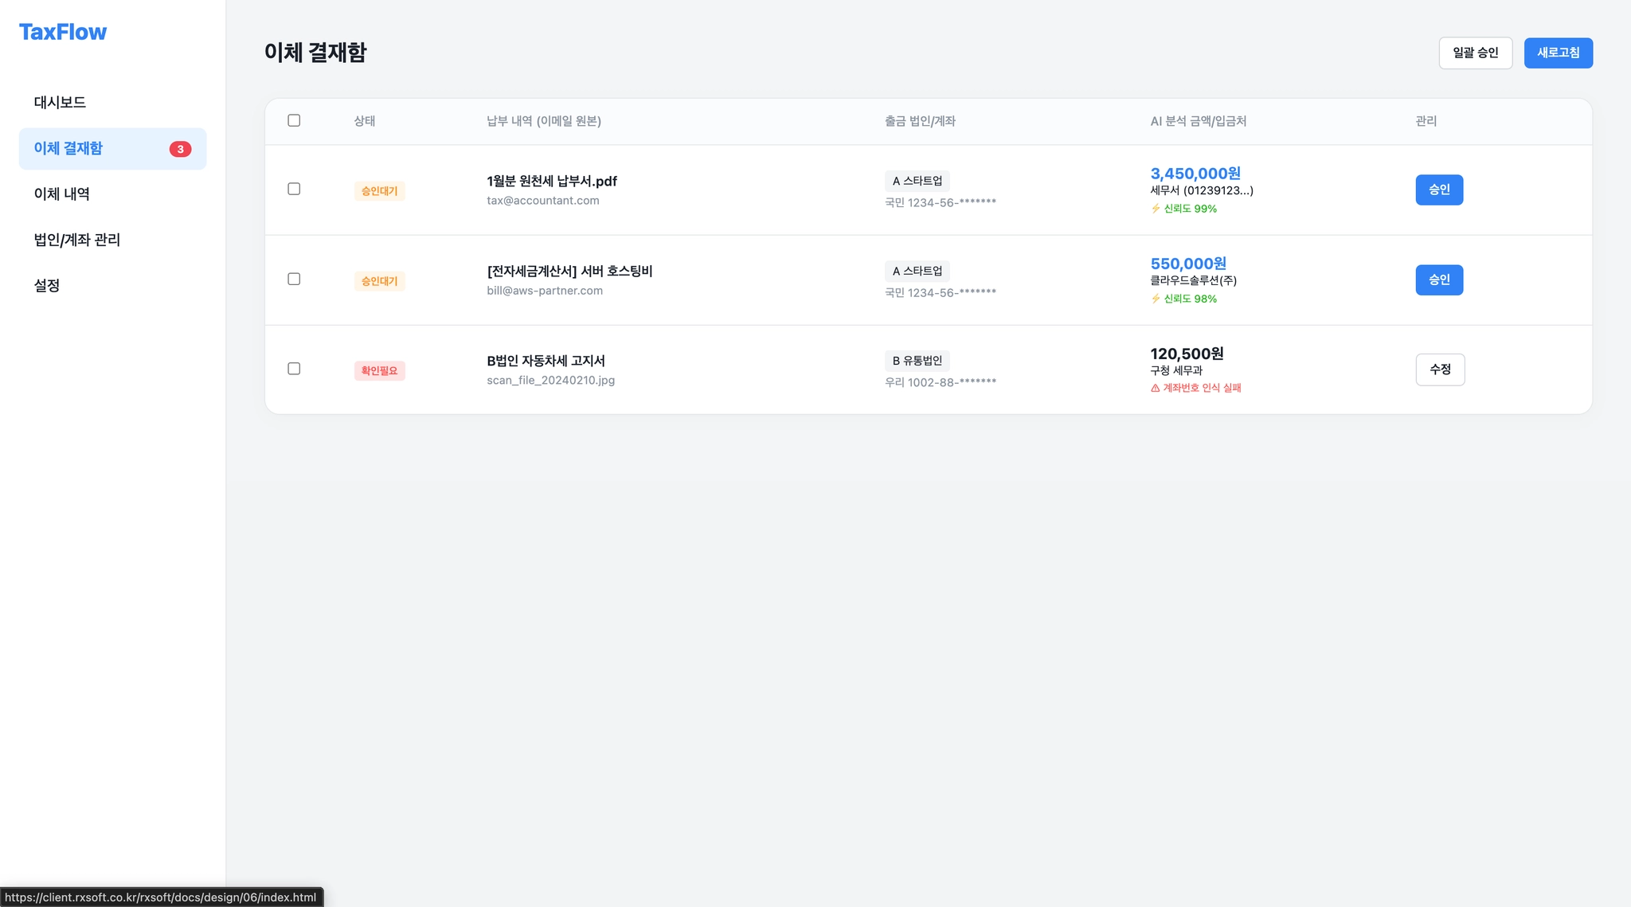Click the blue 새로고침 button
Viewport: 1631px width, 907px height.
[x=1558, y=53]
